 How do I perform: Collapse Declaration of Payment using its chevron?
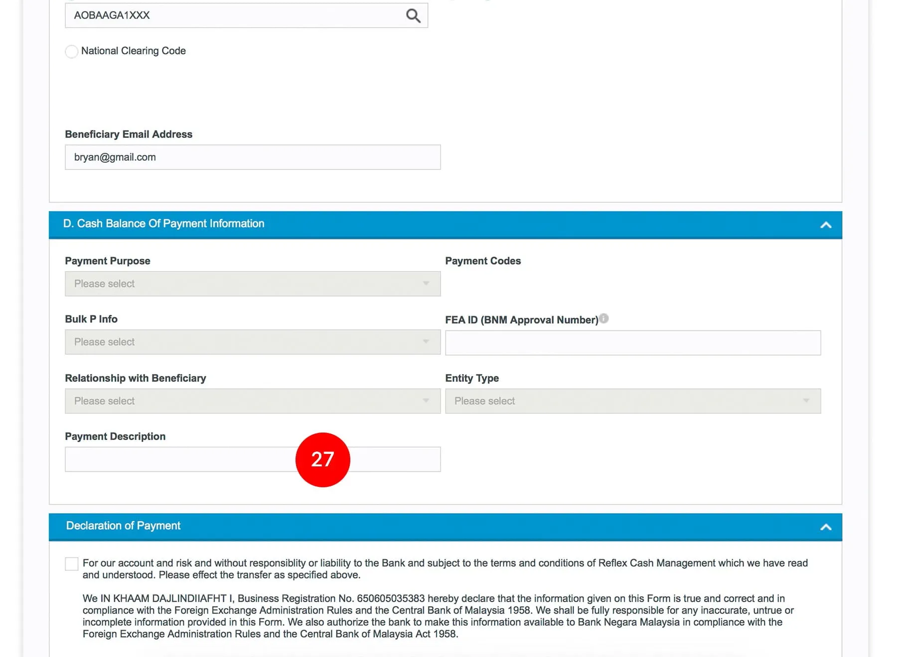(x=825, y=527)
